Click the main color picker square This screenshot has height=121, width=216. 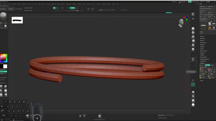pyautogui.click(x=3, y=58)
